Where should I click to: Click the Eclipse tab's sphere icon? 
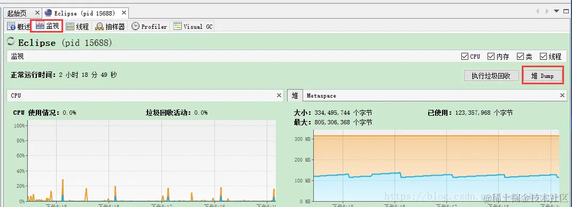click(48, 13)
